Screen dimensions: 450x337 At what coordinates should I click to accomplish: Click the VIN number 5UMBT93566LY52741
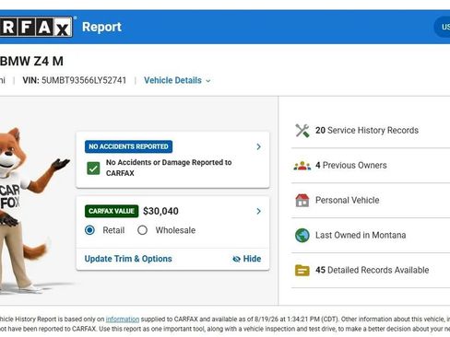coord(84,80)
